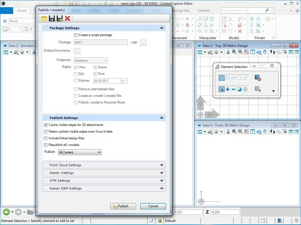Choose the Add mode plus icon
The image size is (301, 225).
pos(228,89)
